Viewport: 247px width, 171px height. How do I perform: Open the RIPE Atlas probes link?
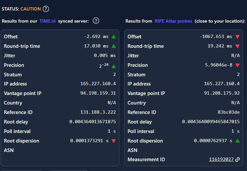click(x=173, y=21)
